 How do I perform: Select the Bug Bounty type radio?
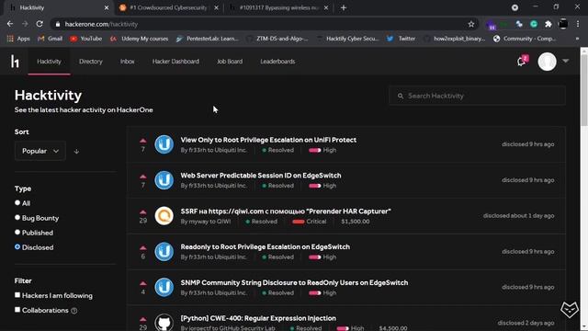17,217
